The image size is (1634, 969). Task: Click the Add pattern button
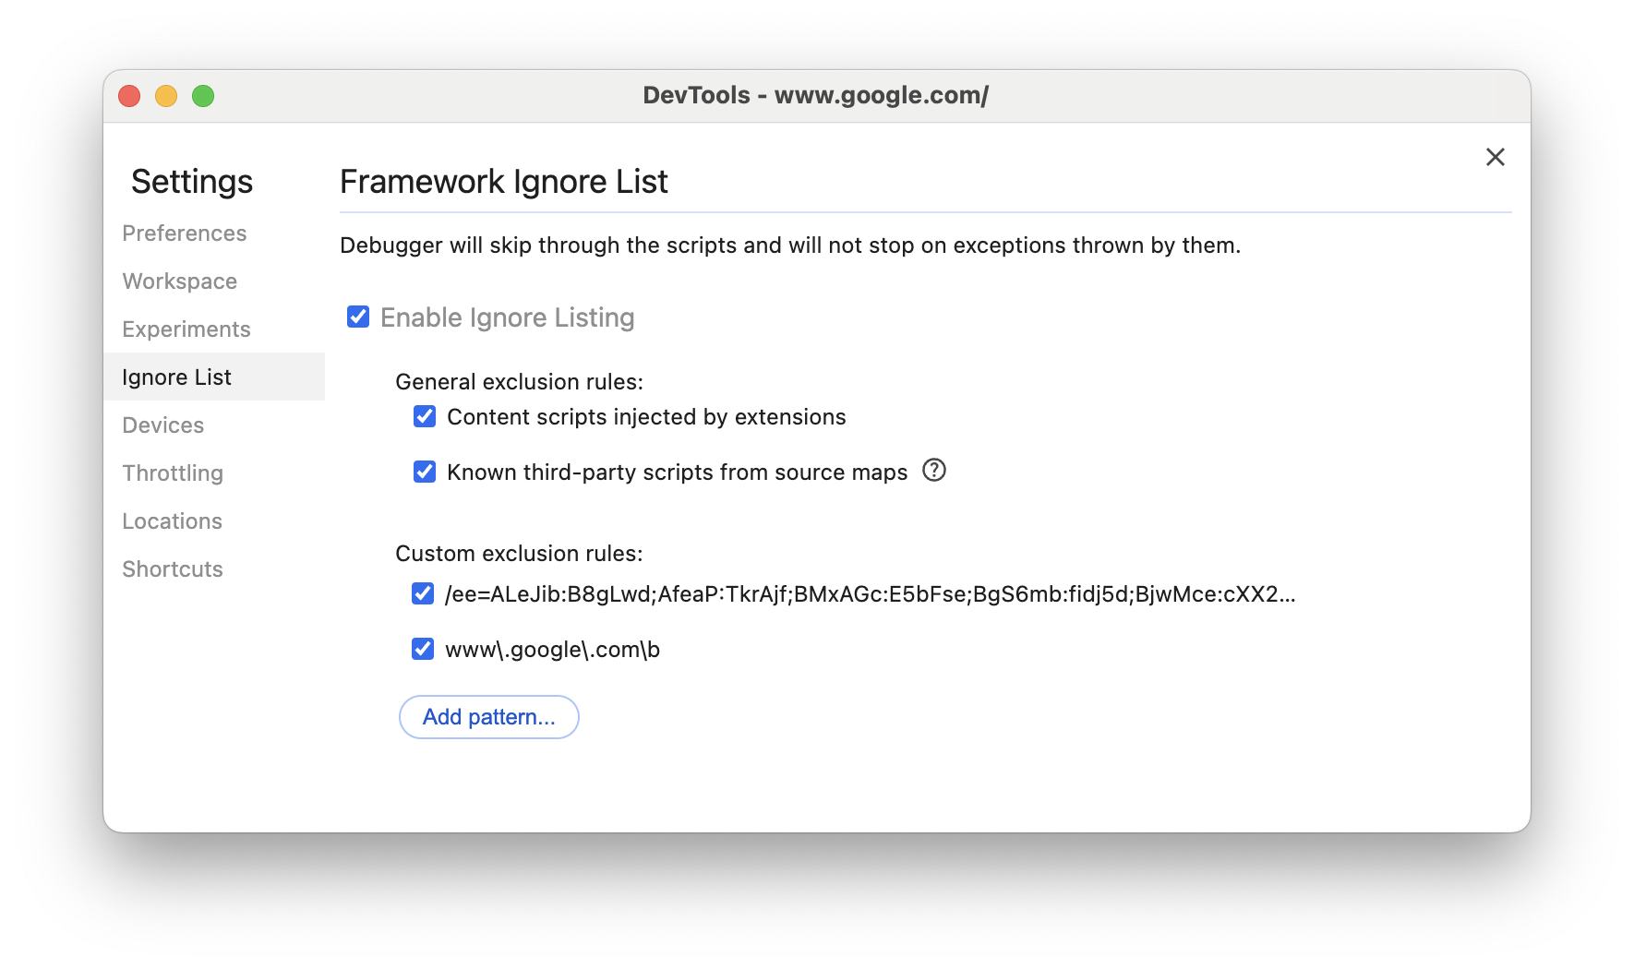pyautogui.click(x=488, y=717)
